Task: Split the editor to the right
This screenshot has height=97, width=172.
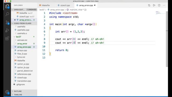Action: (x=159, y=5)
